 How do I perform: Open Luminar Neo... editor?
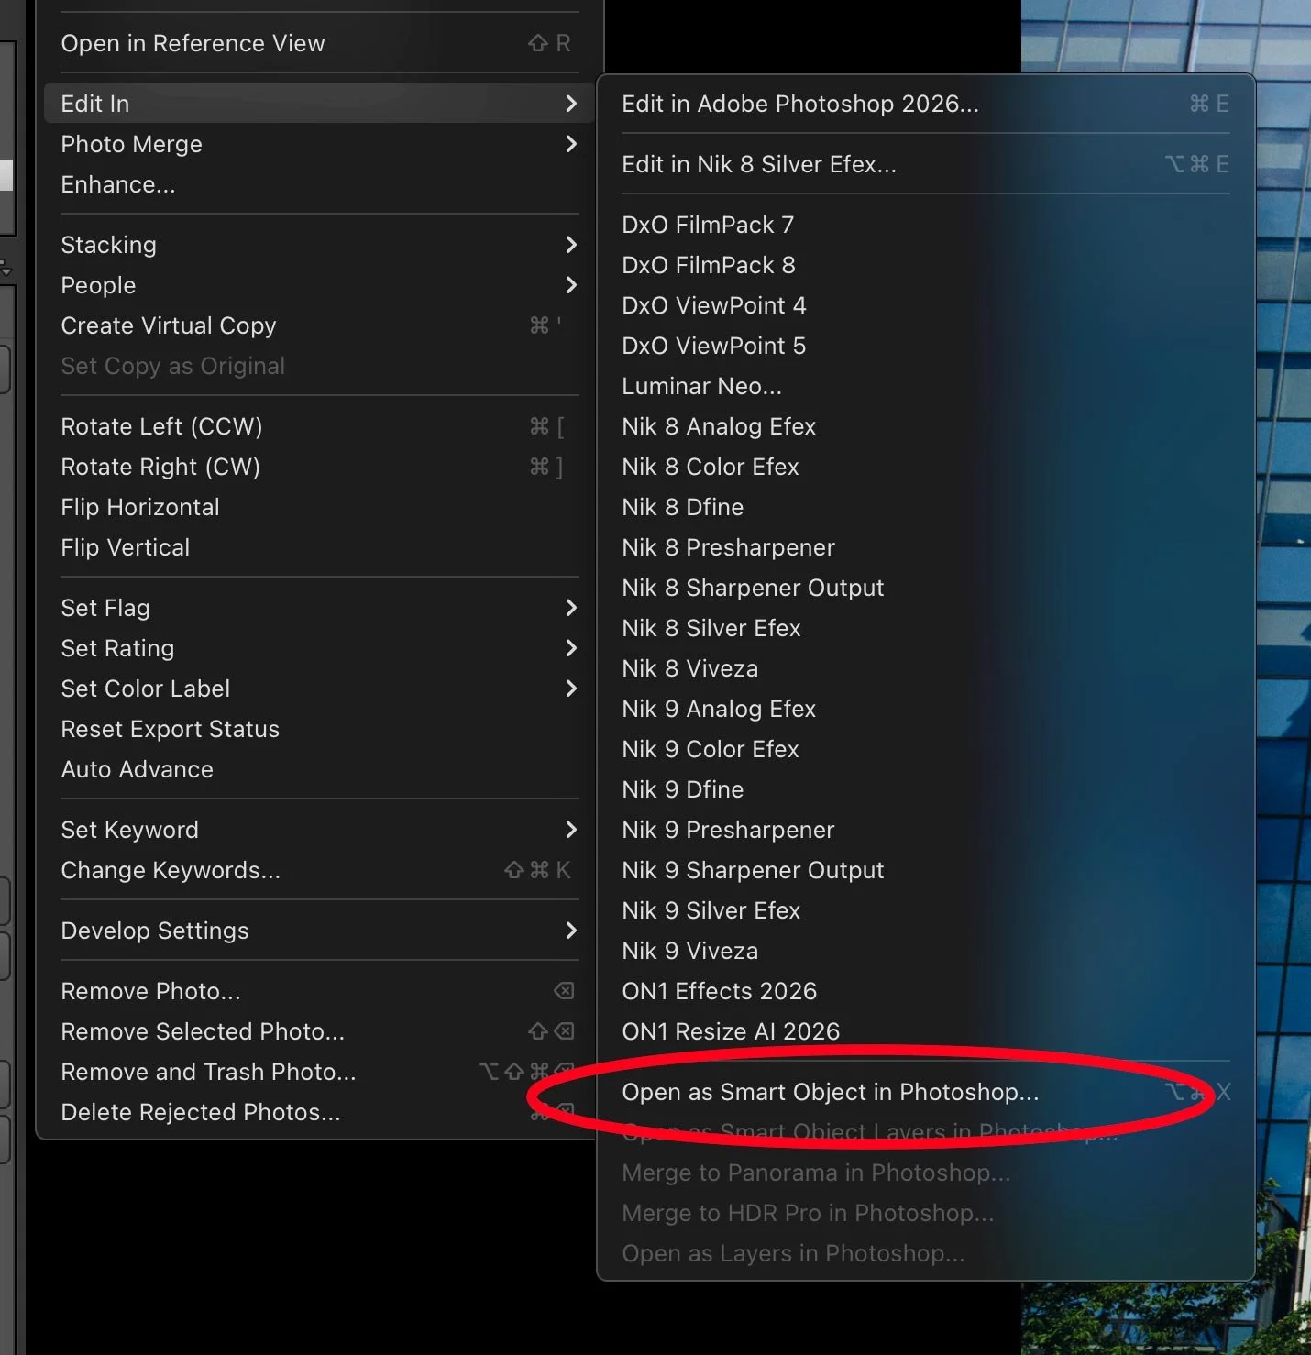pyautogui.click(x=926, y=386)
